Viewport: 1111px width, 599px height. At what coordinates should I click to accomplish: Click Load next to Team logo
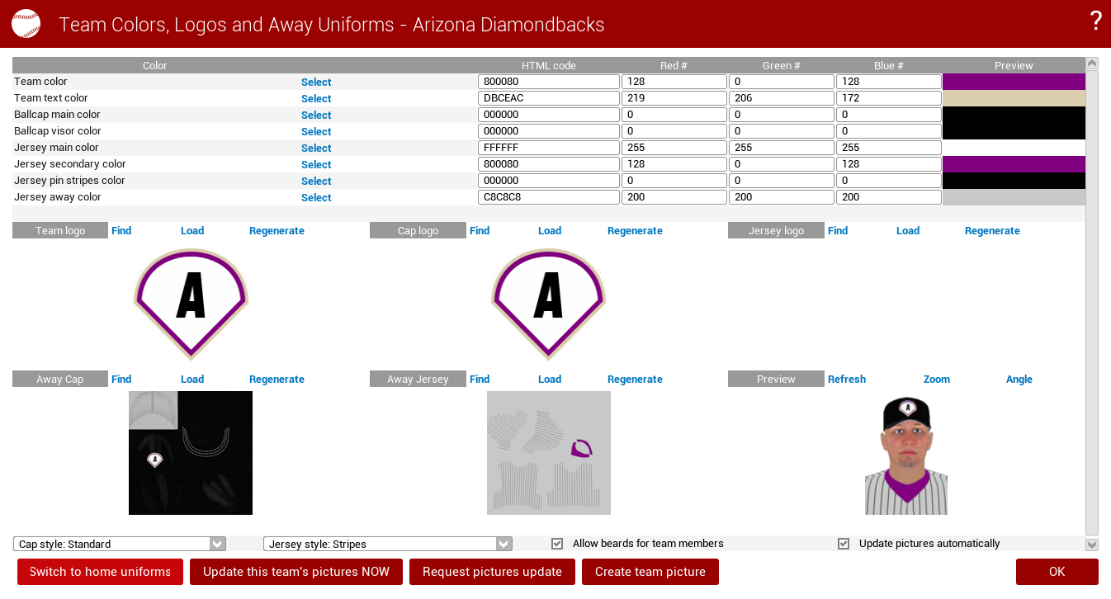pyautogui.click(x=192, y=231)
